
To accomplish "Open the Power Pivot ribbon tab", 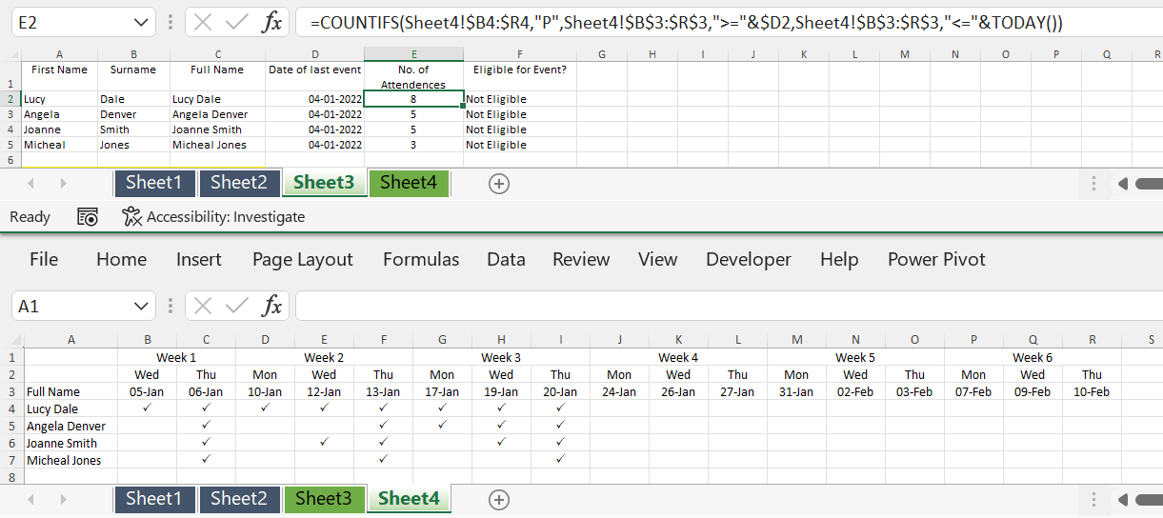I will point(937,259).
